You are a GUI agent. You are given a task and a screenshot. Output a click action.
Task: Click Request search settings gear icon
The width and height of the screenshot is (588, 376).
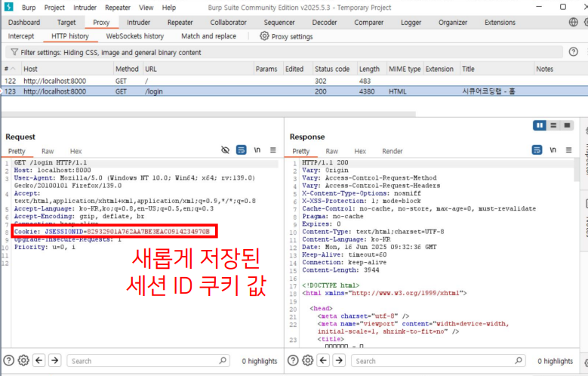[23, 361]
